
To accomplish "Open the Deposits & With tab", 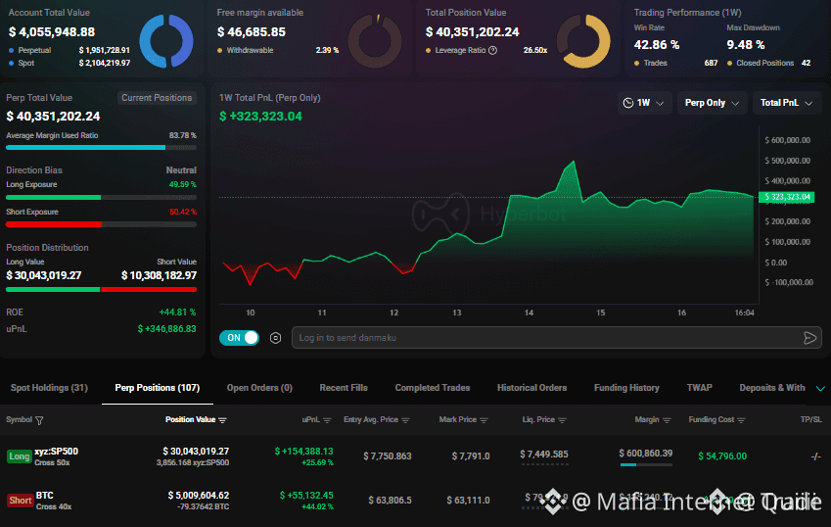I will [x=772, y=388].
